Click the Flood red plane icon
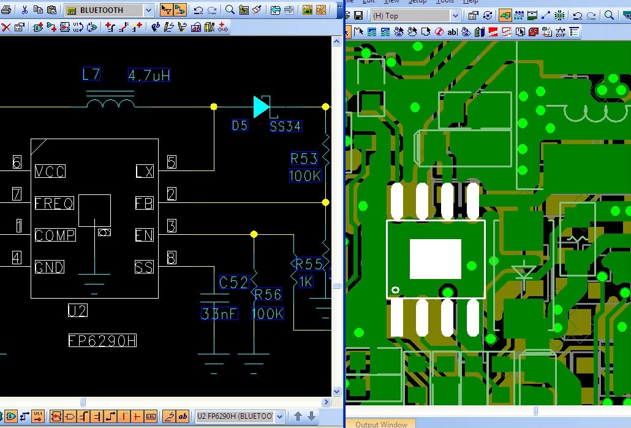 tap(493, 32)
